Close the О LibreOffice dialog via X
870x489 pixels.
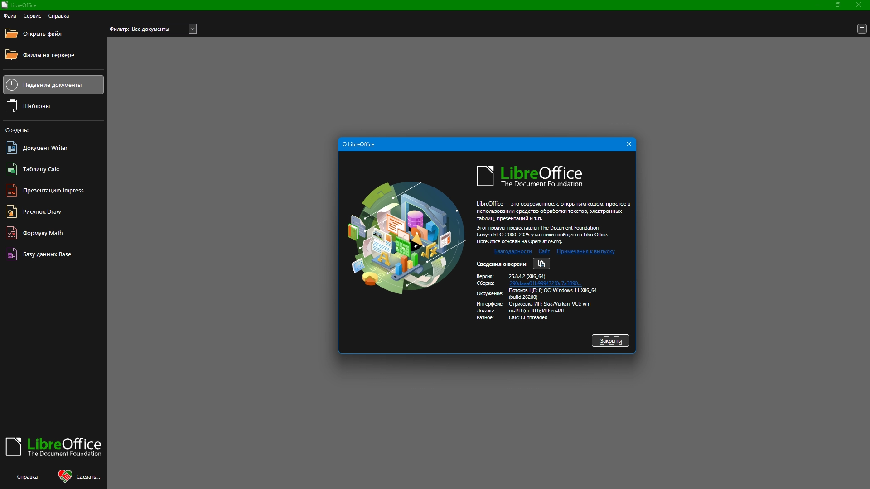628,144
